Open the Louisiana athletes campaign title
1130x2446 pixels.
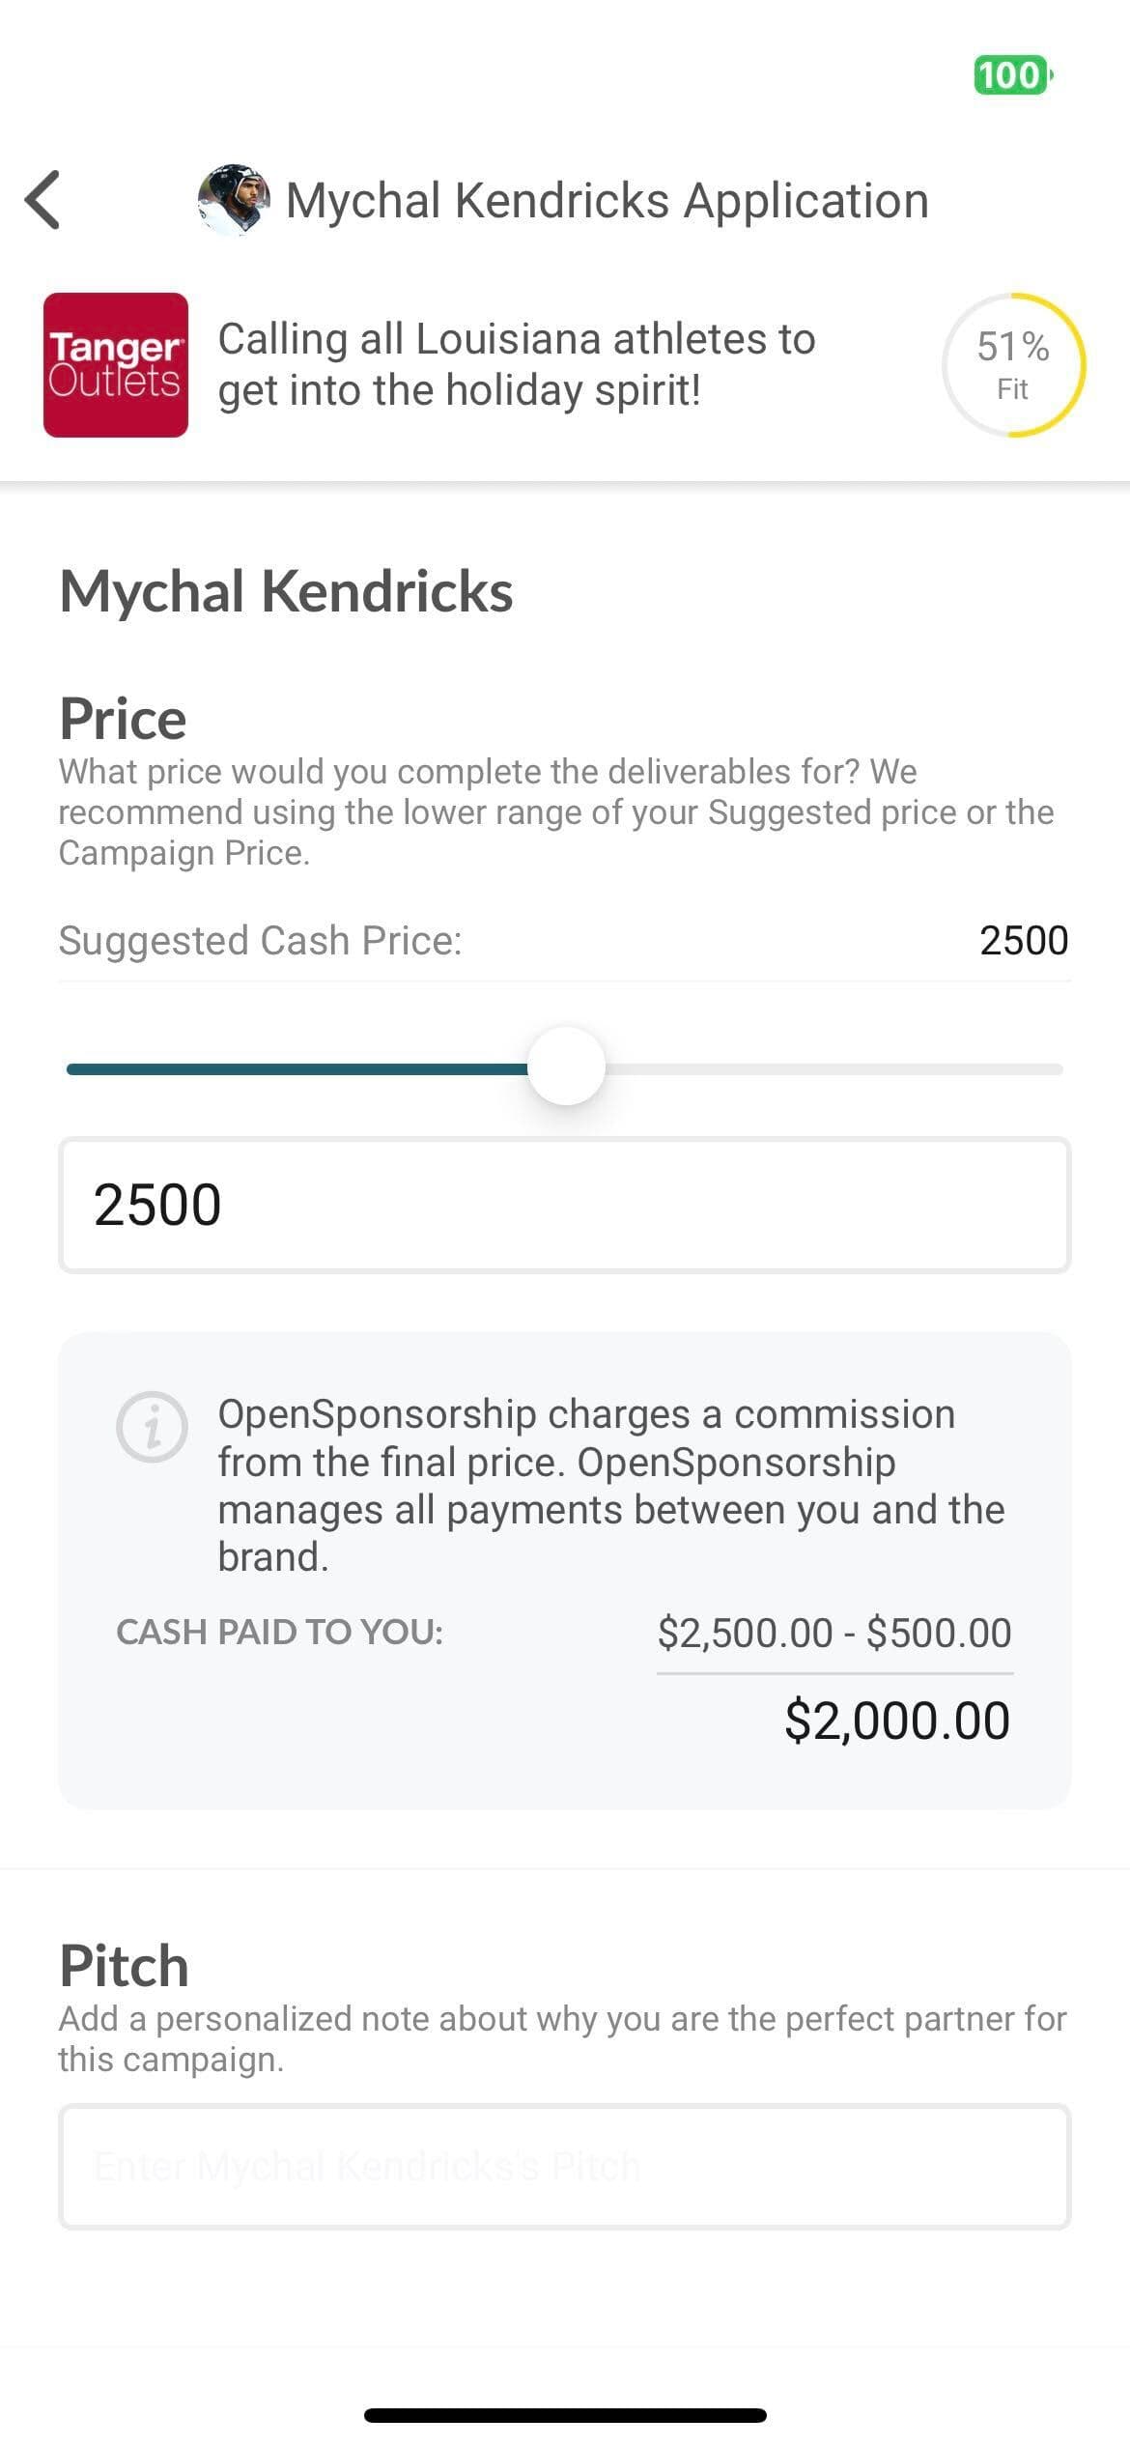point(517,365)
